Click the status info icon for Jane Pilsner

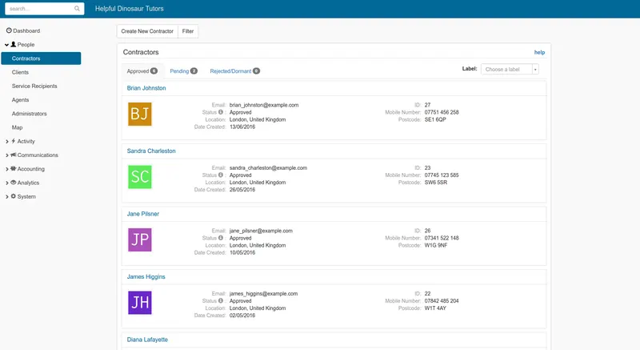pos(221,238)
